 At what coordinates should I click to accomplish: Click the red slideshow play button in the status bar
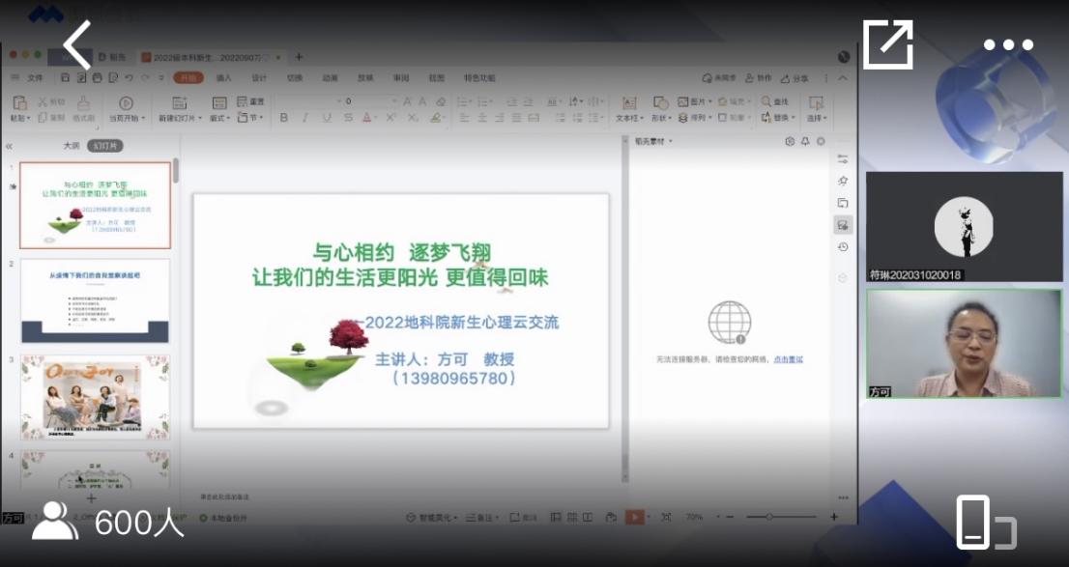click(634, 518)
